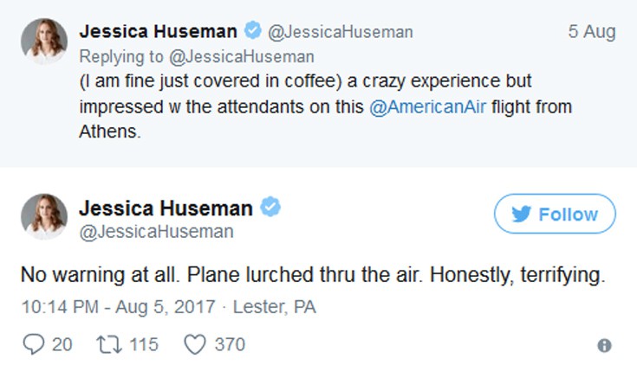Click the main tweet profile avatar
The width and height of the screenshot is (637, 365).
pyautogui.click(x=43, y=218)
